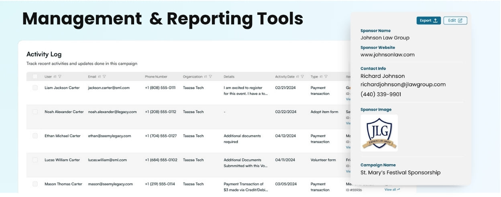Viewport: 501px width, 197px height.
Task: Sort the Type column
Action: tap(321, 76)
